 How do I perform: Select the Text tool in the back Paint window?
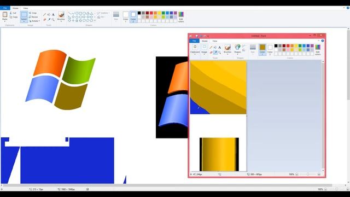53,15
